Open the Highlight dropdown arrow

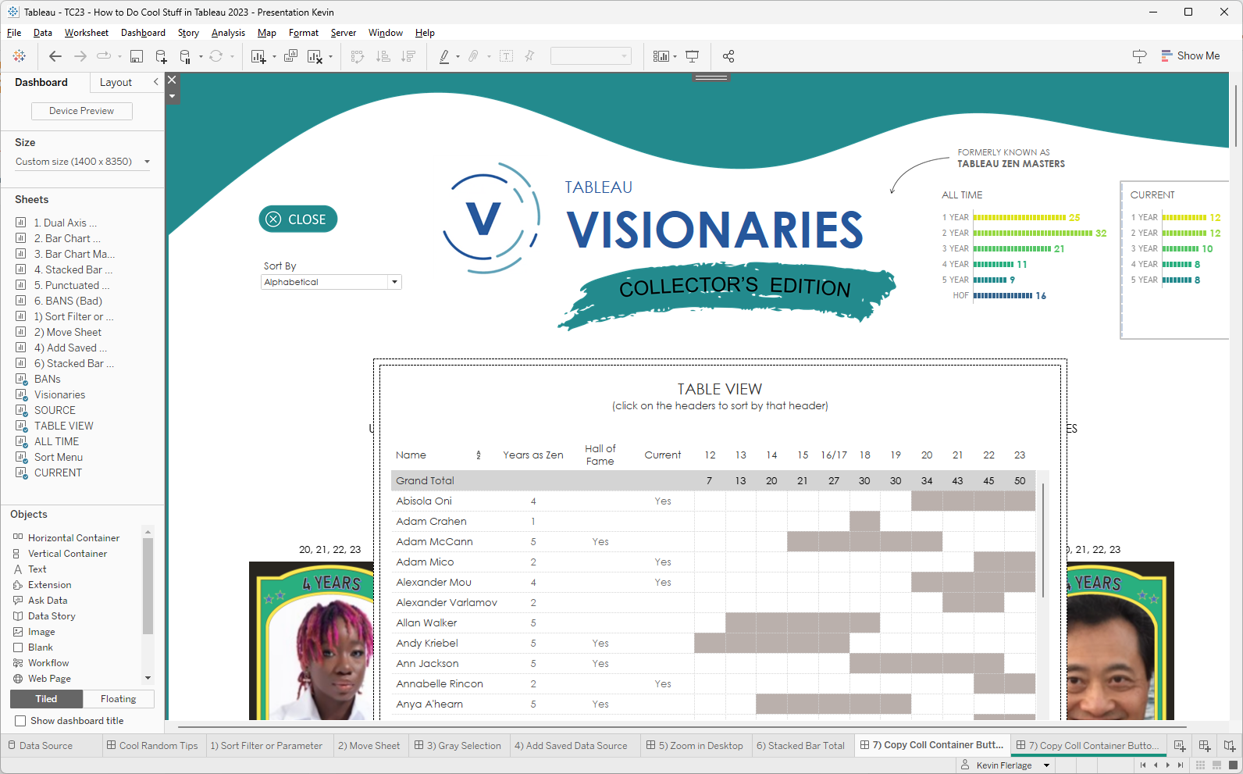(458, 57)
